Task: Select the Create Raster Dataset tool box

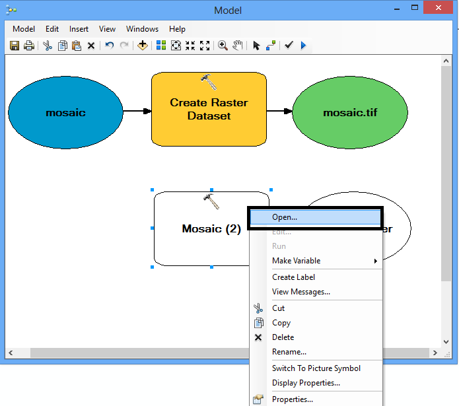Action: 209,109
